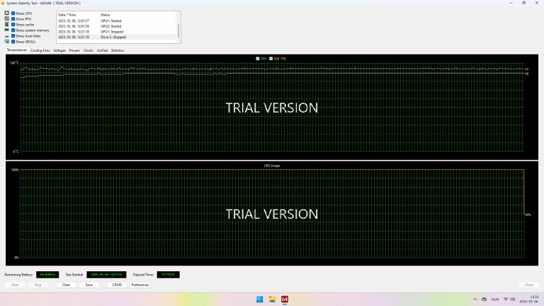The image size is (544, 306).
Task: Uncheck the Stress GPU(s) checkbox
Action: [13, 42]
